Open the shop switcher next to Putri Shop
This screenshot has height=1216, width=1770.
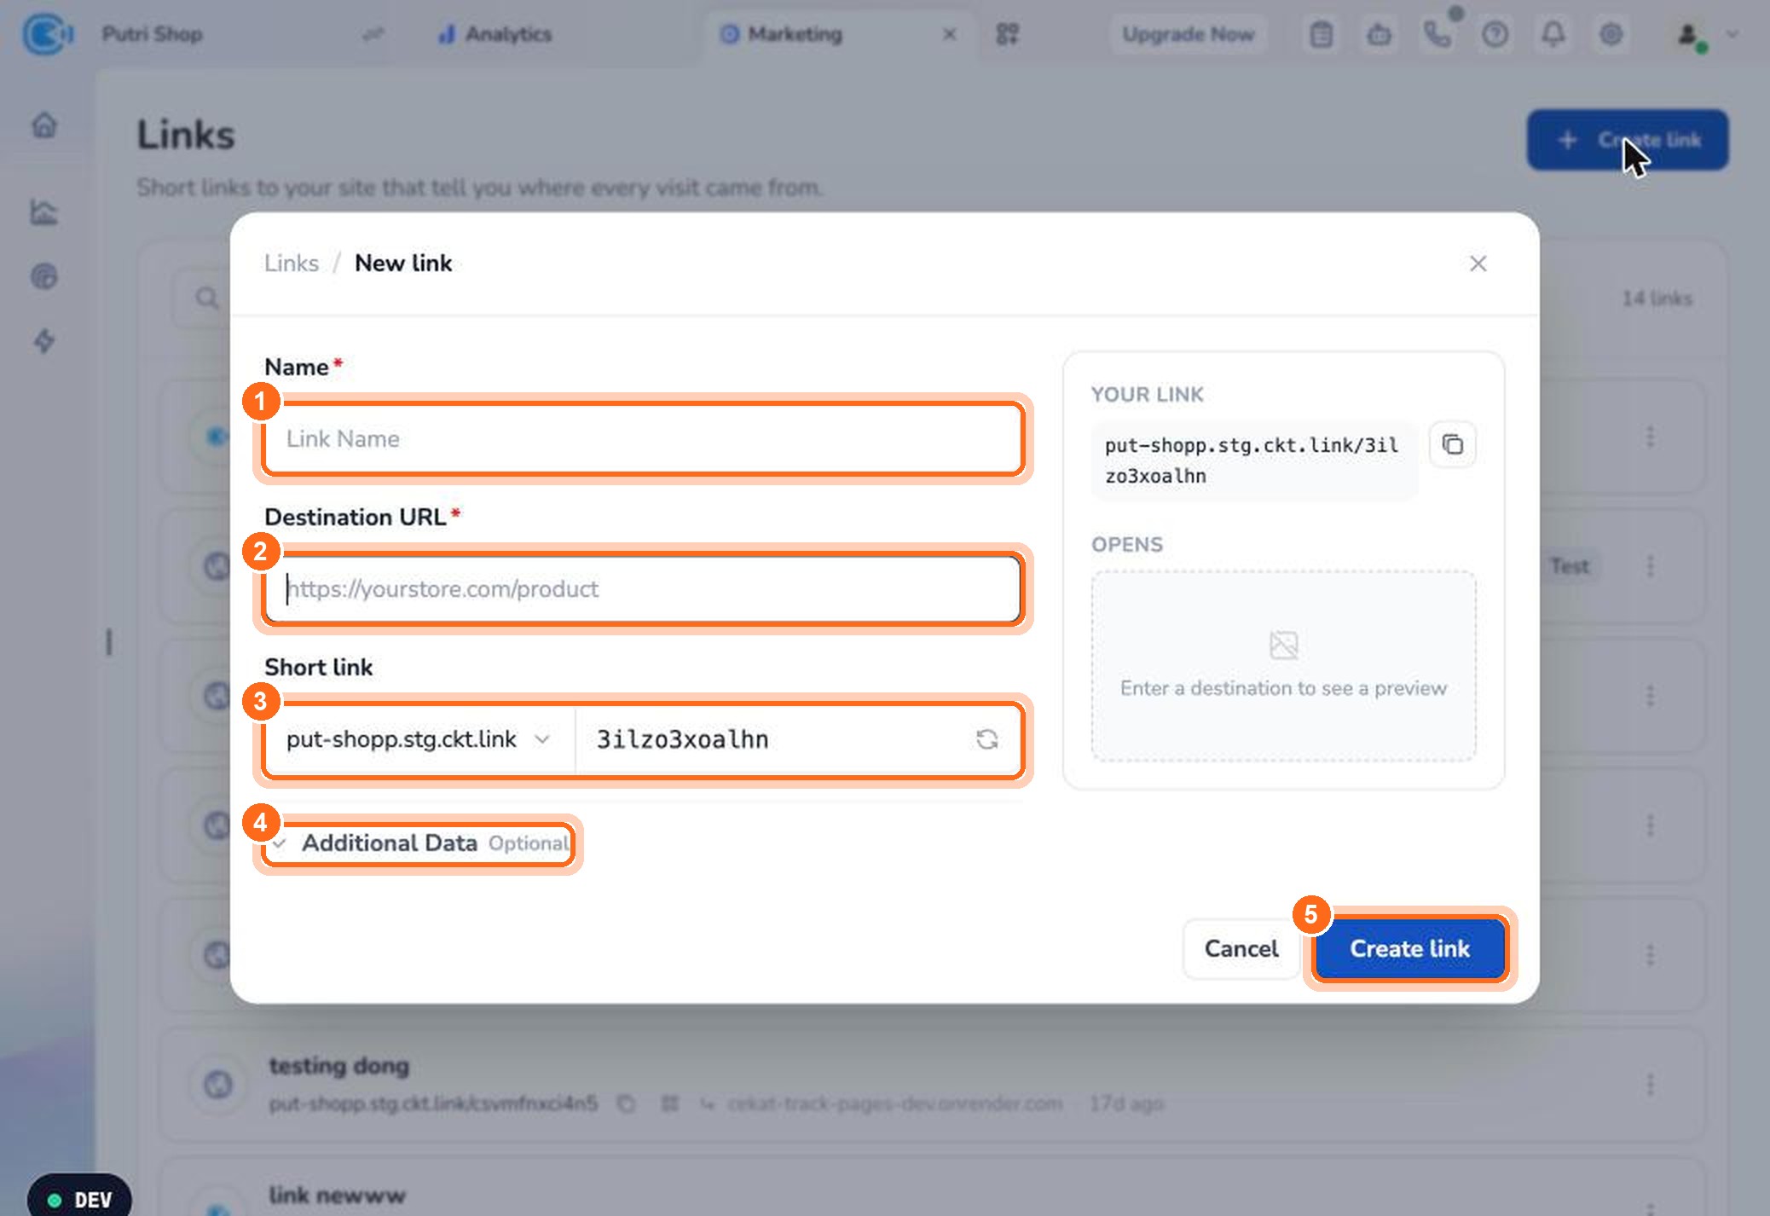373,34
